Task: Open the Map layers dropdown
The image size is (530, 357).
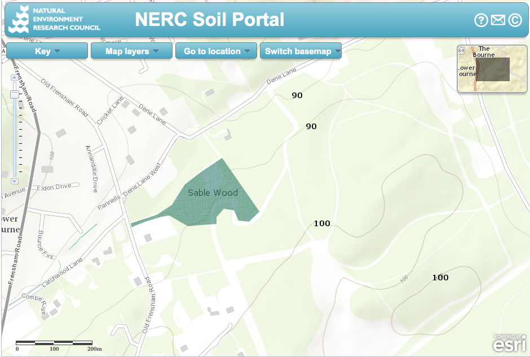Action: click(131, 51)
